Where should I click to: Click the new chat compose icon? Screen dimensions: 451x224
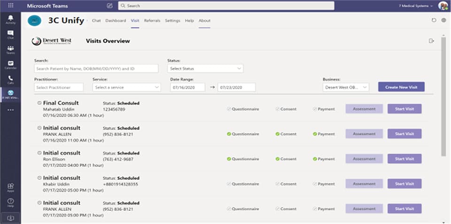point(109,6)
